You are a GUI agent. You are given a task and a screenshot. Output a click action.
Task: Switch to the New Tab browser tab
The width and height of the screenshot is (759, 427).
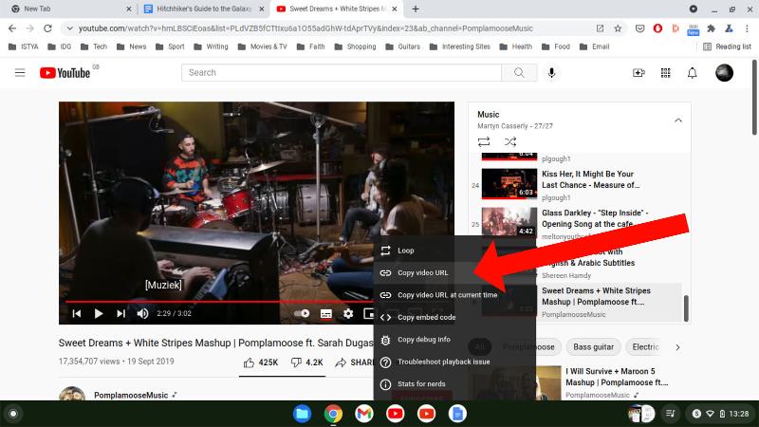pyautogui.click(x=70, y=9)
